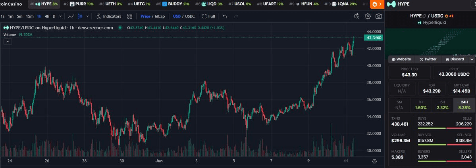Viewport: 476px width, 168px height.
Task: Open chart settings gear icon
Action: click(x=368, y=16)
